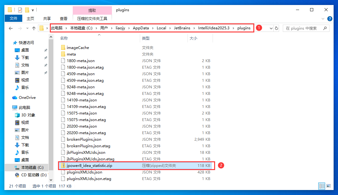Select the imageCache folder icon
Image resolution: width=338 pixels, height=195 pixels.
(63, 47)
